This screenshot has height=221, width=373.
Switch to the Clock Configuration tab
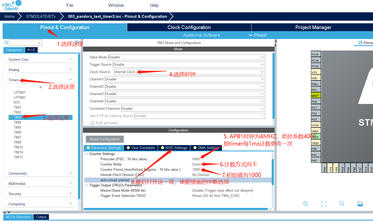[189, 27]
